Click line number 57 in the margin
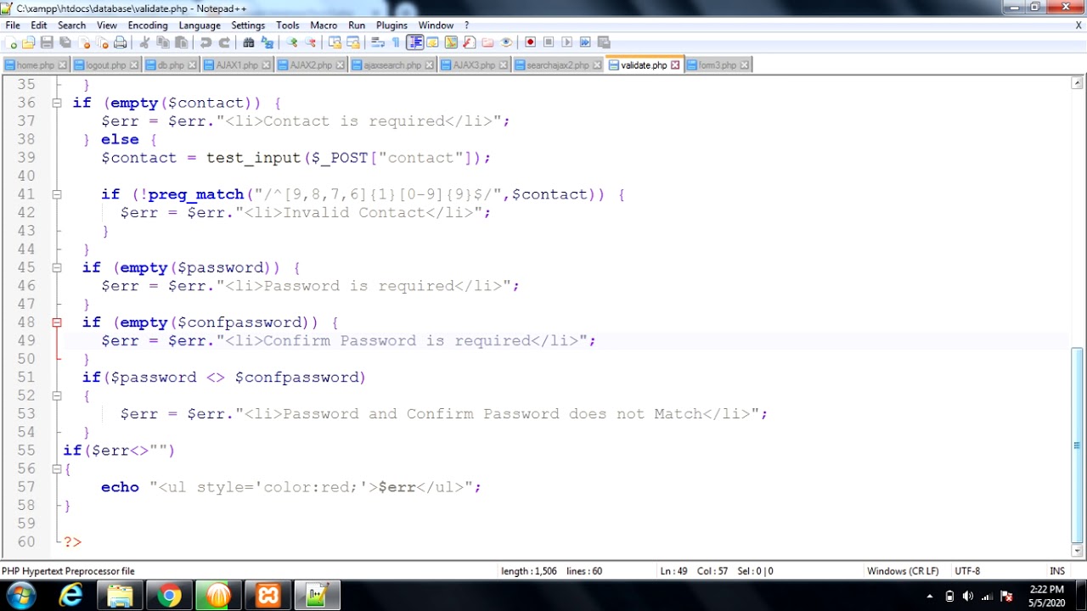 click(x=26, y=487)
